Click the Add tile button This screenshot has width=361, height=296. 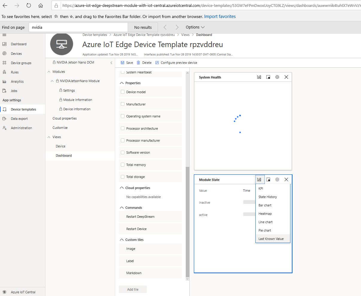tap(133, 289)
